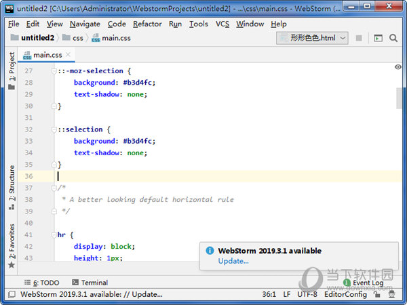
Task: Open Search Everywhere magnifier icon
Action: pos(393,38)
